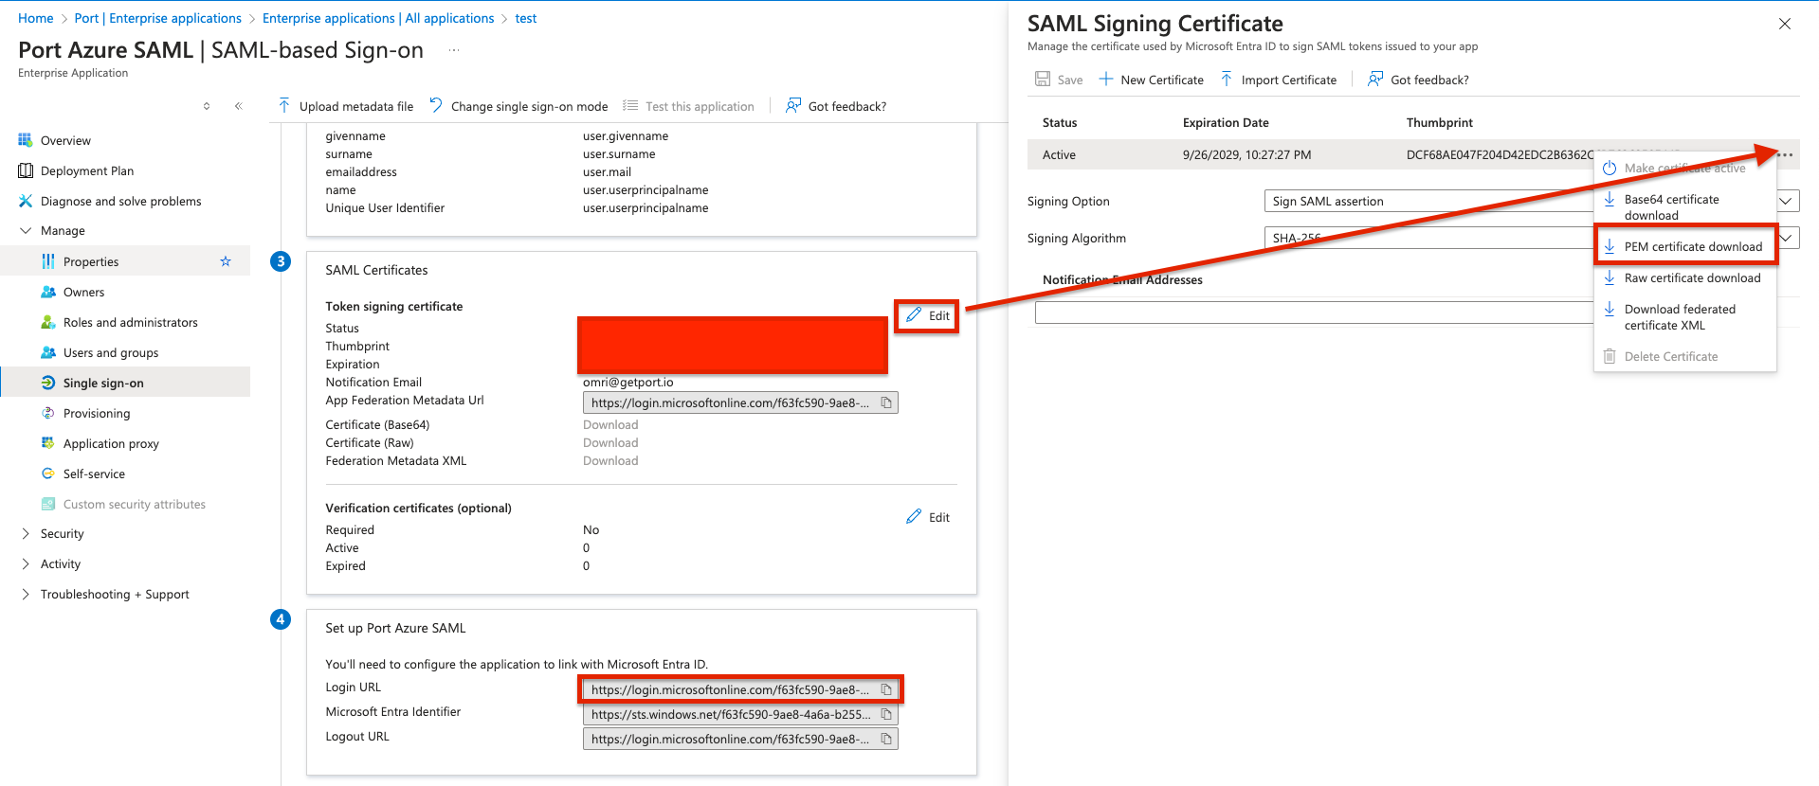Select Single sign-on in the sidebar

(103, 383)
